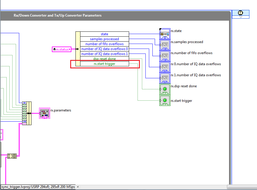Click the black corner arrow above rx.state
Viewport: 257px width, 190px height.
[160, 29]
